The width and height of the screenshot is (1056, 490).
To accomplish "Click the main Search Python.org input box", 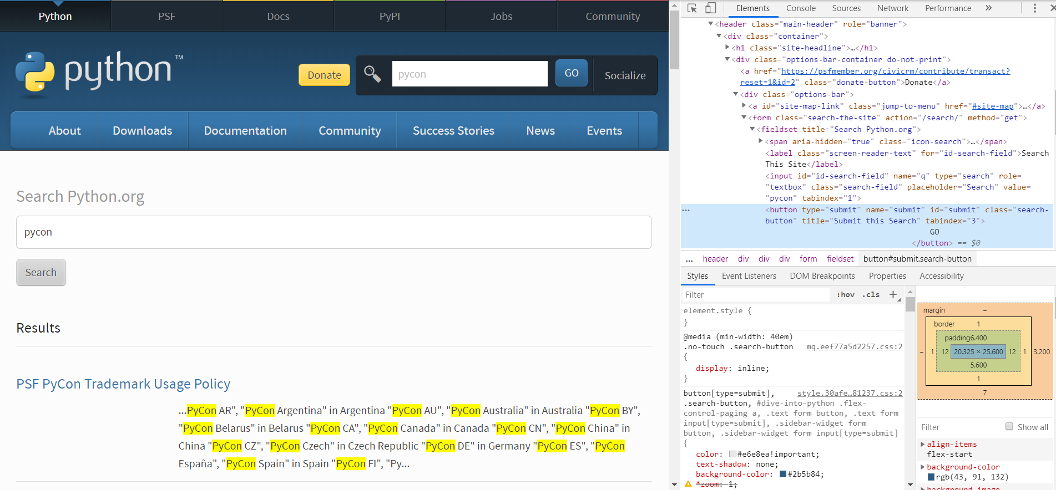I will coord(334,232).
